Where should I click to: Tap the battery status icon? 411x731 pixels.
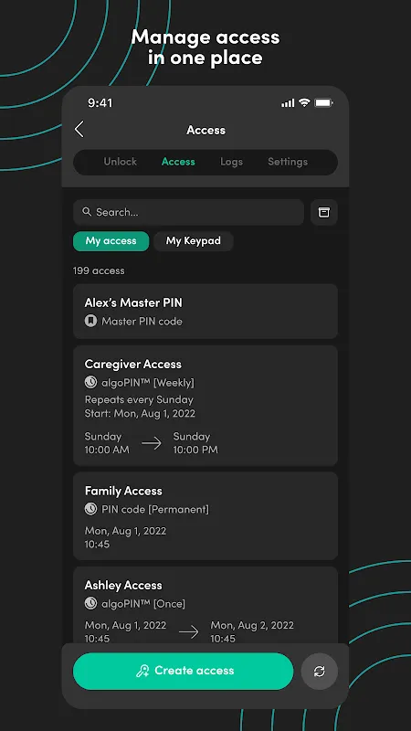[323, 102]
